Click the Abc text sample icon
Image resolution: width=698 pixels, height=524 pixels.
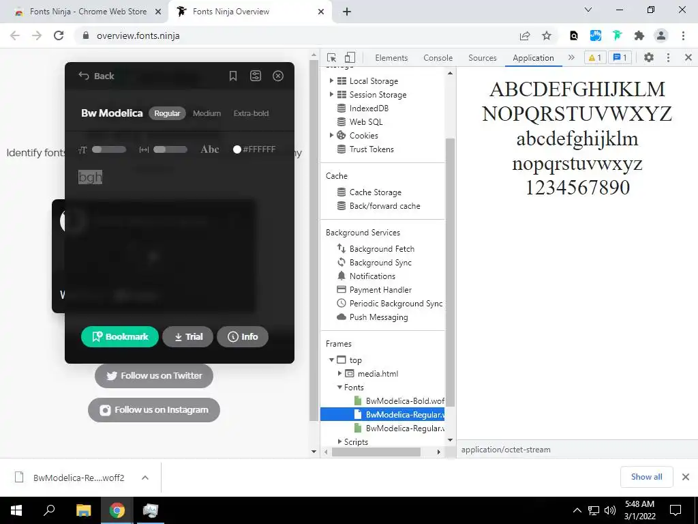[210, 149]
